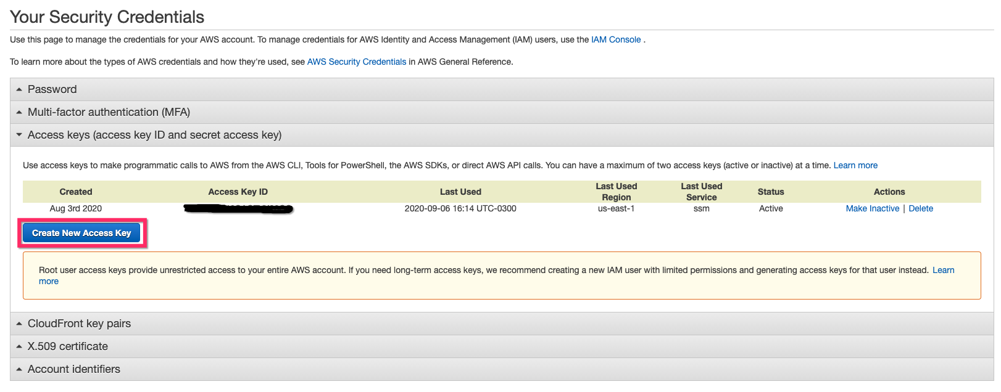Expand the X.509 certificate section

[x=502, y=346]
